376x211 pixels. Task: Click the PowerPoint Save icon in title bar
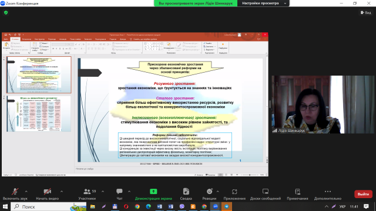coord(6,35)
